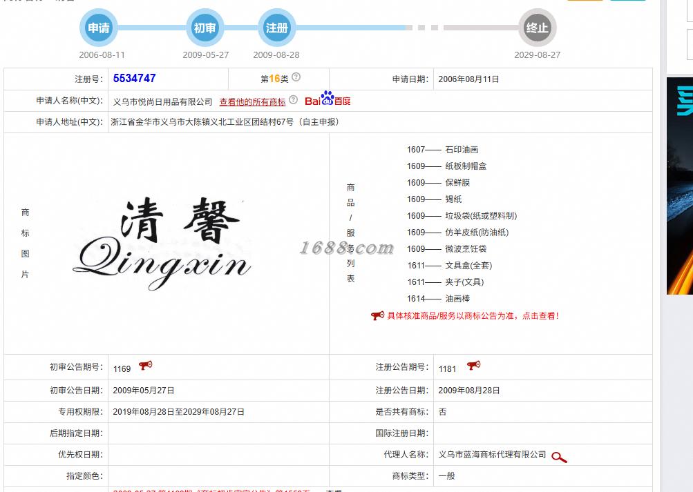The image size is (693, 492).
Task: Select 申请日期 value 2006年08月11日
Action: (x=468, y=79)
